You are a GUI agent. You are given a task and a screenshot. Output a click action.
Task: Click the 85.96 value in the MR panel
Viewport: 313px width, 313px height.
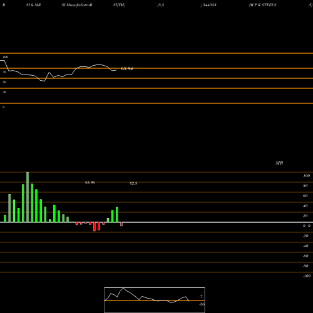click(x=90, y=183)
